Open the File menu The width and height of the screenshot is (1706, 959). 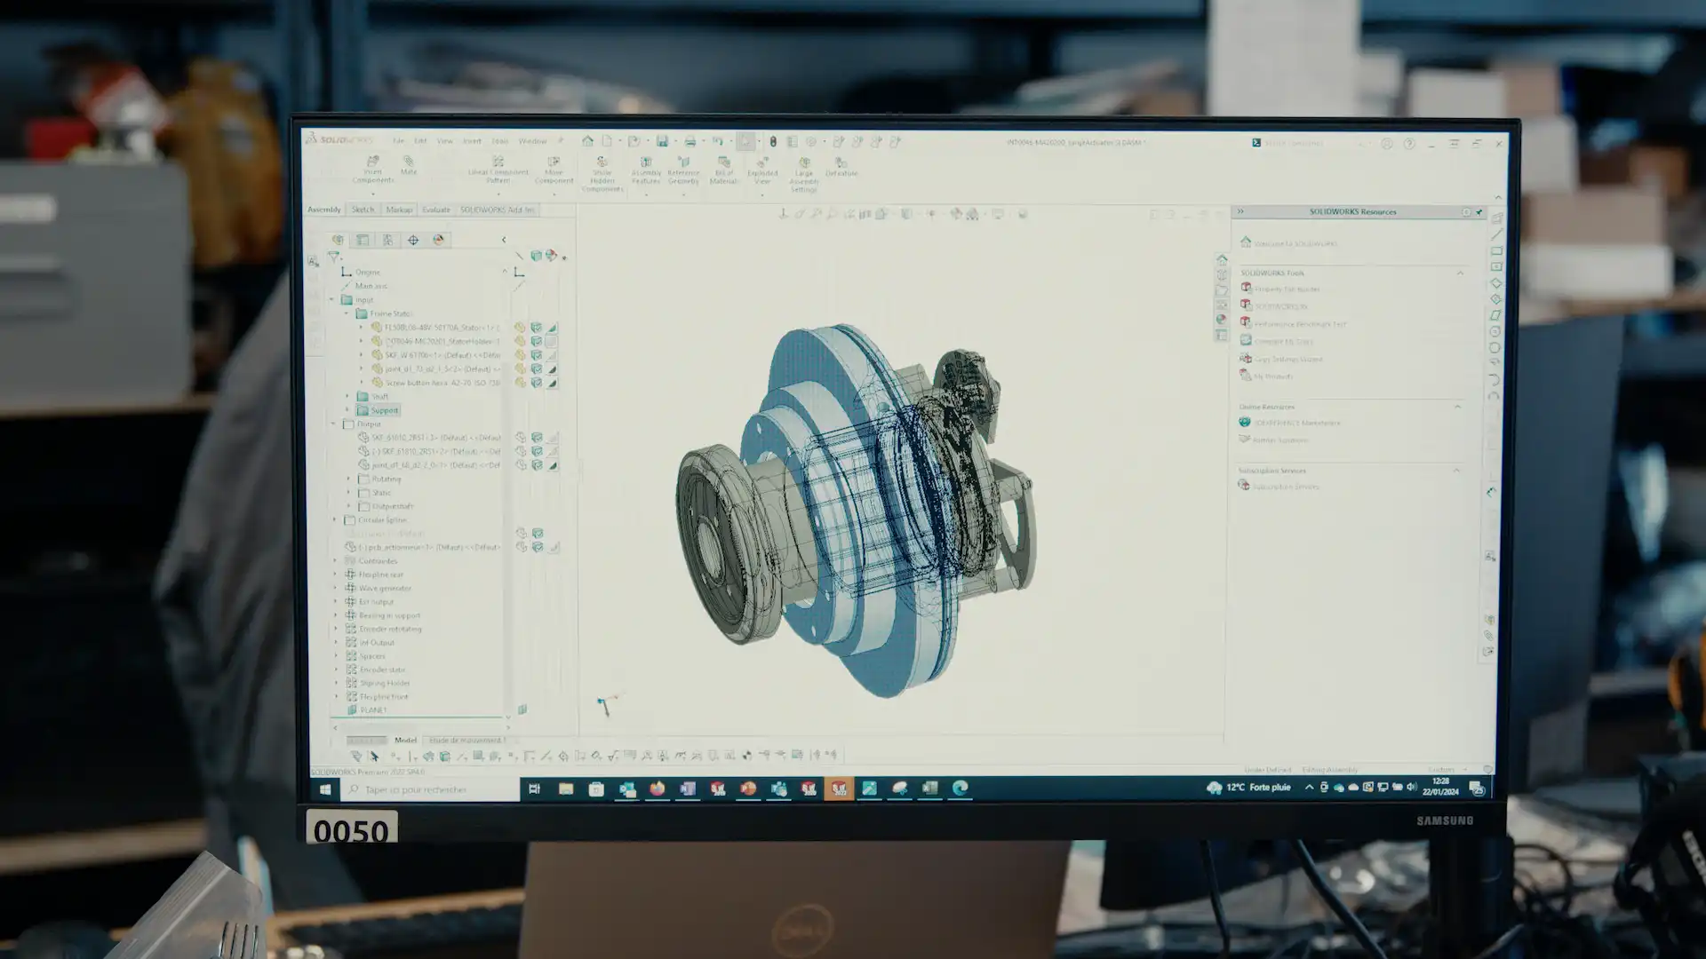(x=398, y=141)
